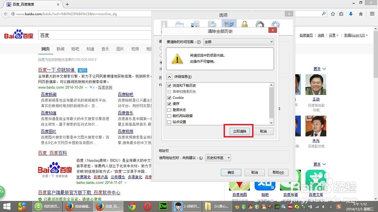Uncheck the Cookie checkbox
Image resolution: width=378 pixels, height=212 pixels.
pos(169,98)
